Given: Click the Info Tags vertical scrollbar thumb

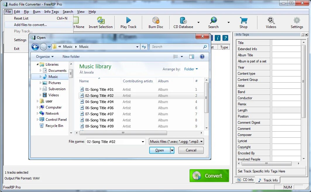Looking at the screenshot, I should [x=303, y=81].
